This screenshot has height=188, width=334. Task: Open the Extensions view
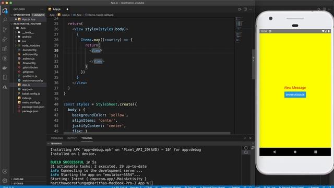(x=5, y=49)
